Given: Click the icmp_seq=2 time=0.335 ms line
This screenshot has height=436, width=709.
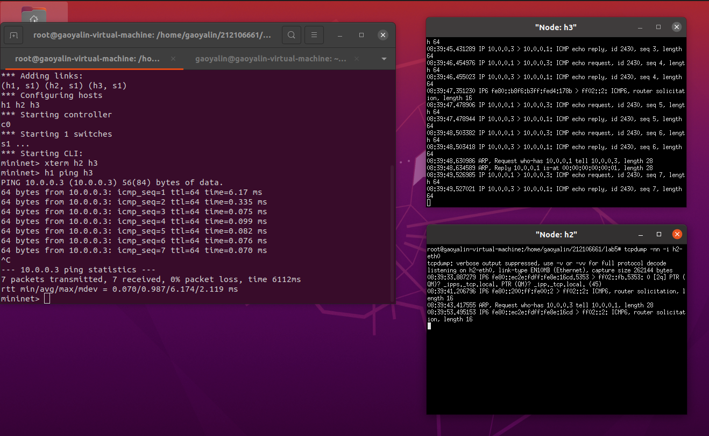Looking at the screenshot, I should click(x=134, y=202).
